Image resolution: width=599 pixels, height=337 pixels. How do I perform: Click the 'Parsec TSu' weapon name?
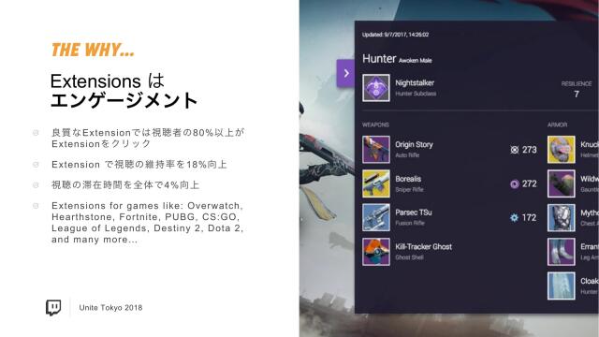[414, 212]
